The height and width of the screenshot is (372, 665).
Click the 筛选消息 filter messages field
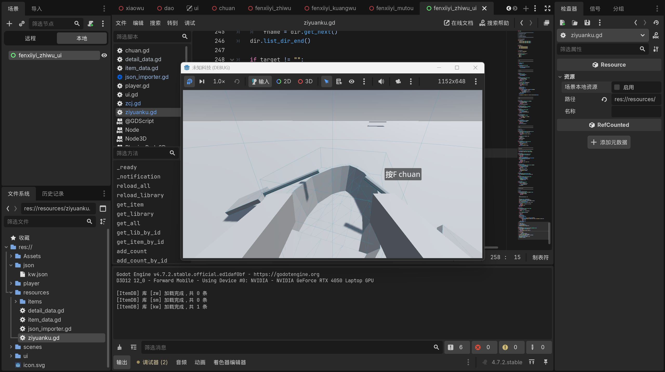tap(288, 347)
